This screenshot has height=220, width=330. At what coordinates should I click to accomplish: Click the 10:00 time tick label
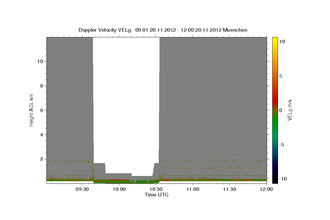pyautogui.click(x=119, y=189)
